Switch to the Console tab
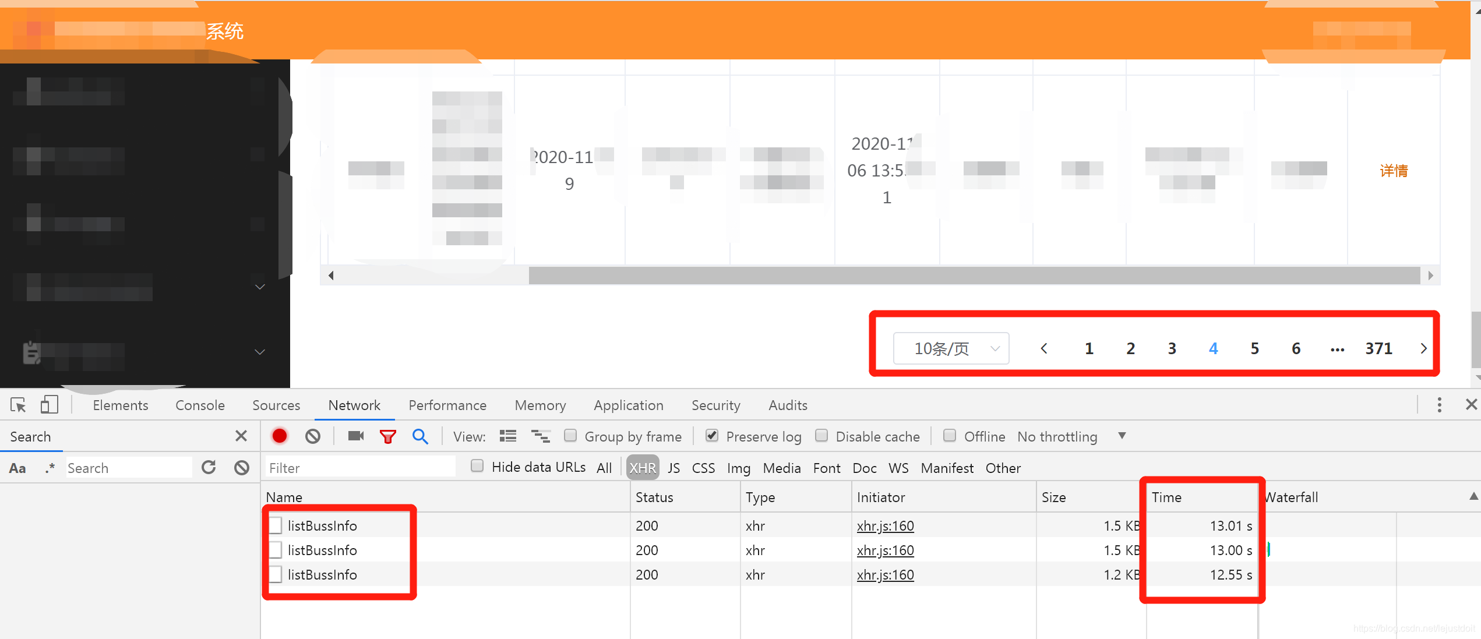Screen dimensions: 1481x639 click(200, 405)
